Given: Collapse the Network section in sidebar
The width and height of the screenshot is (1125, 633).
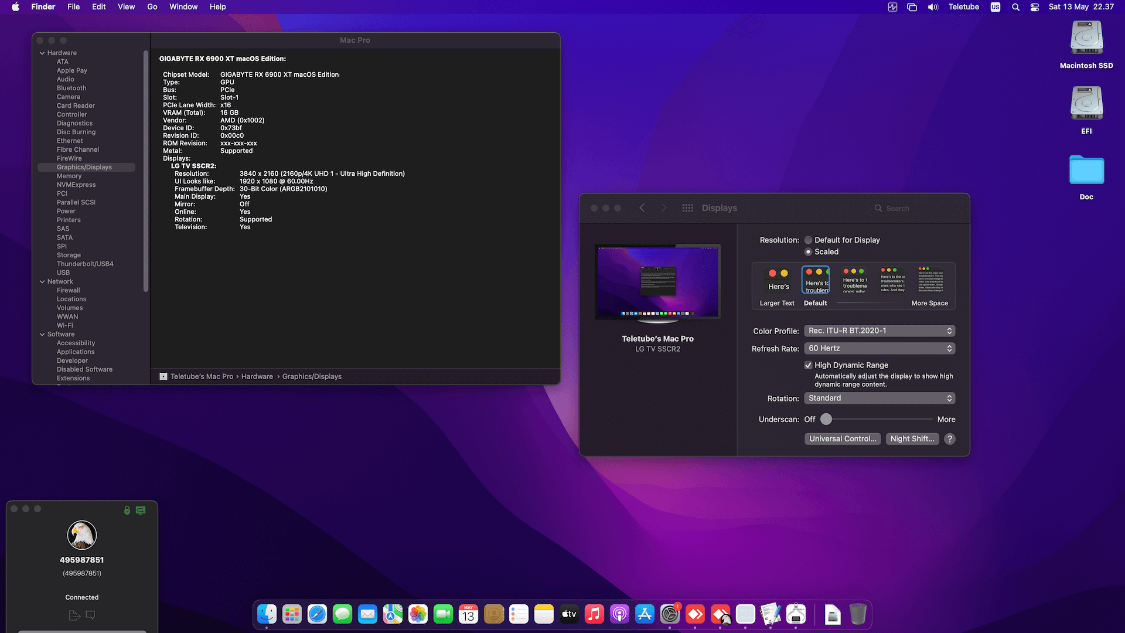Looking at the screenshot, I should pyautogui.click(x=42, y=282).
